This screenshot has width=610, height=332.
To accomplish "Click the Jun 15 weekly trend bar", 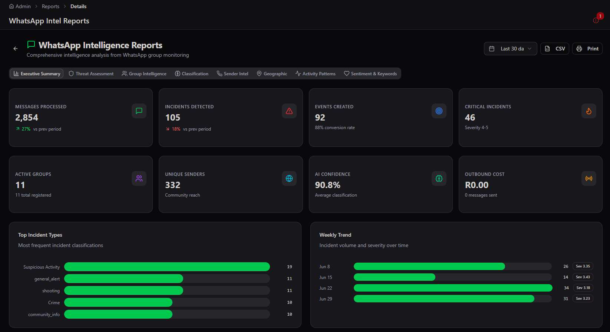I will tap(453, 277).
